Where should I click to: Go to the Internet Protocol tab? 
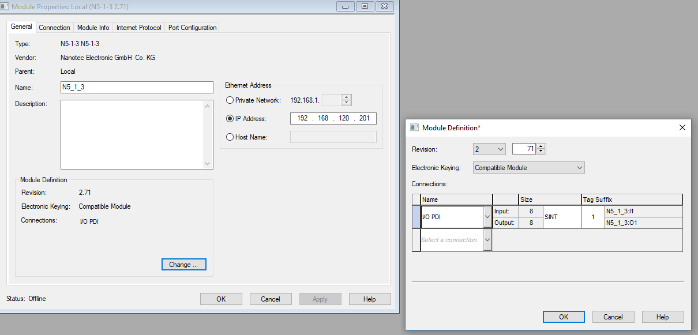(x=137, y=28)
